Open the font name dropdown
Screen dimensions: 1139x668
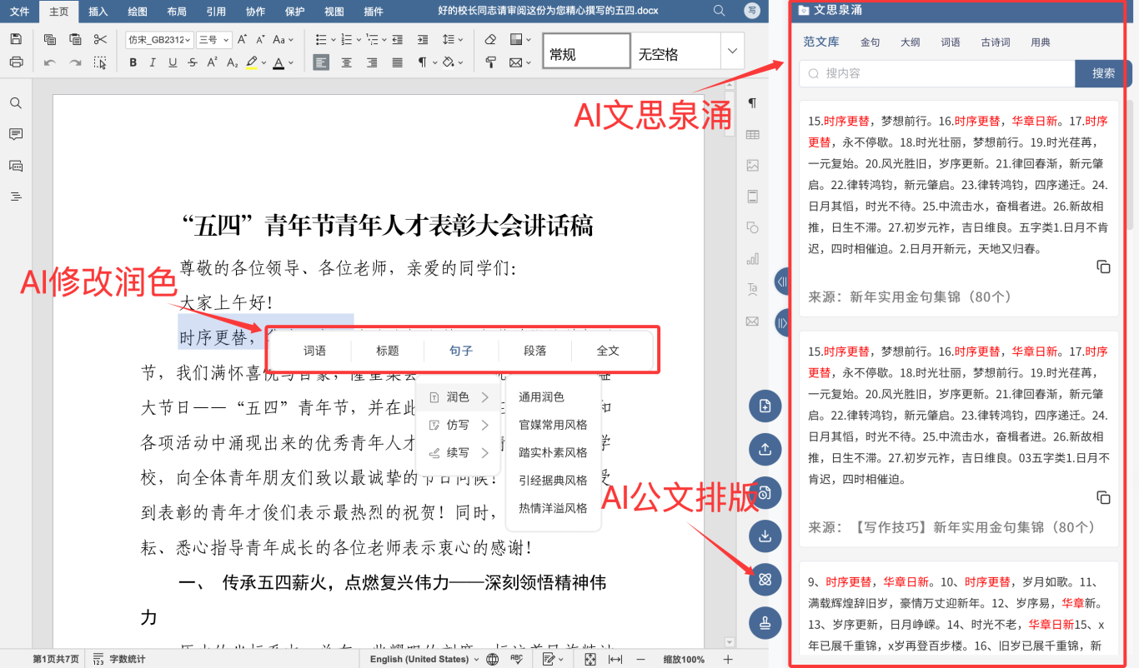click(159, 39)
